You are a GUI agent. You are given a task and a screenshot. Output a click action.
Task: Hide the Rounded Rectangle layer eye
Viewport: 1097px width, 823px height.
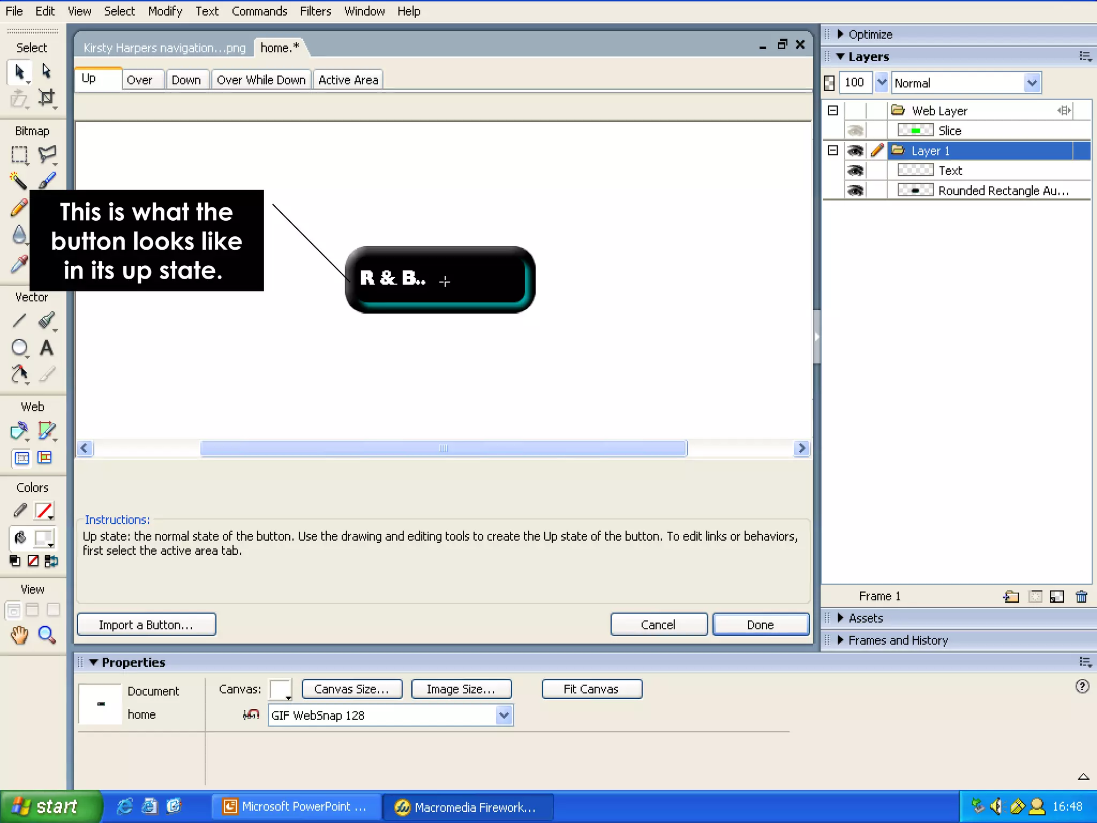pos(855,190)
